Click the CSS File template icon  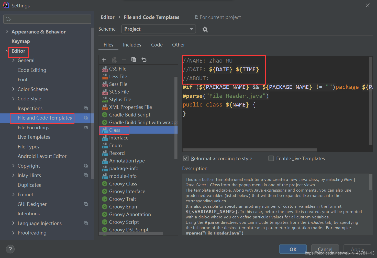coord(105,69)
